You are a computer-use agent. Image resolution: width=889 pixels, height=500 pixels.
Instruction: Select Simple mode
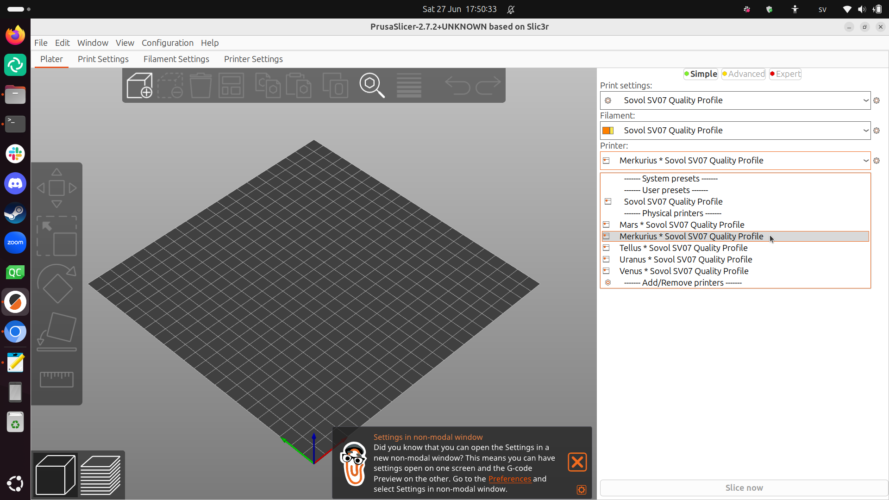coord(701,74)
